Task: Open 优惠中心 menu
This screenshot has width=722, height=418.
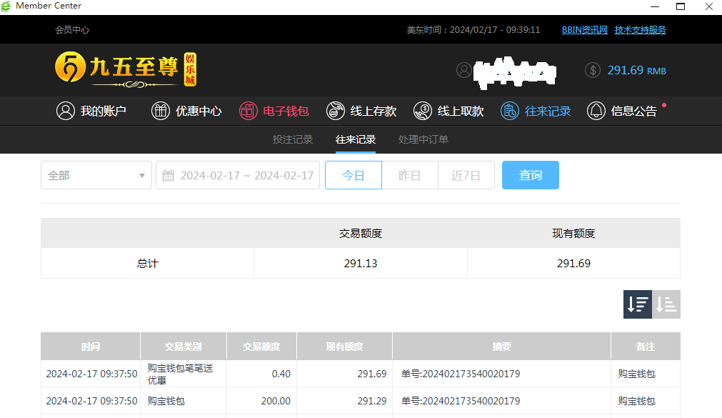Action: [x=186, y=111]
